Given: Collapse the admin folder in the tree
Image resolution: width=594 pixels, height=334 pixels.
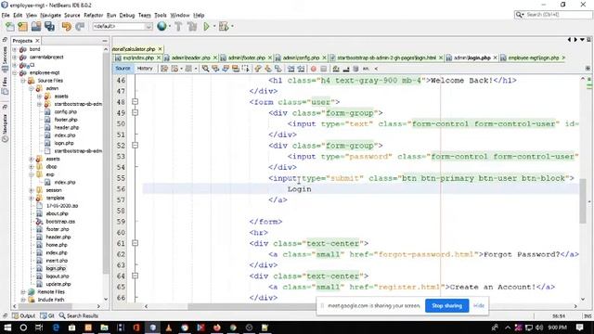Looking at the screenshot, I should coord(31,89).
